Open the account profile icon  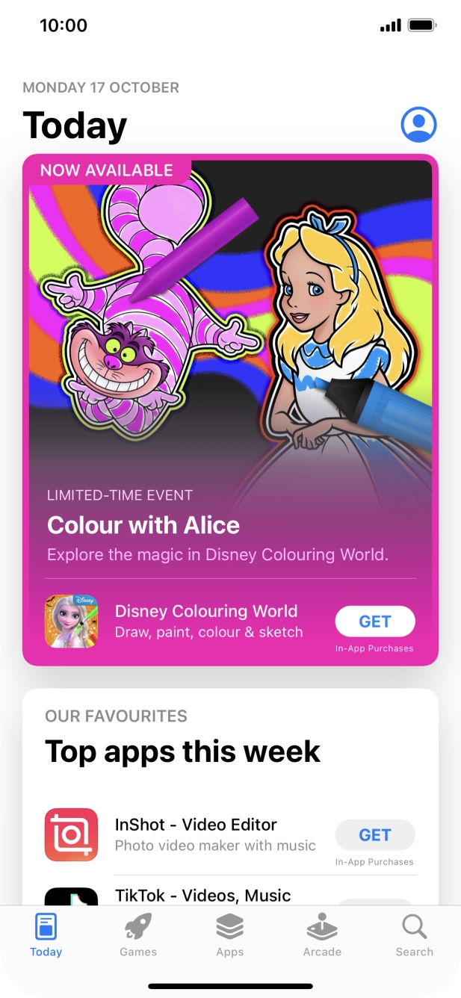tap(418, 124)
